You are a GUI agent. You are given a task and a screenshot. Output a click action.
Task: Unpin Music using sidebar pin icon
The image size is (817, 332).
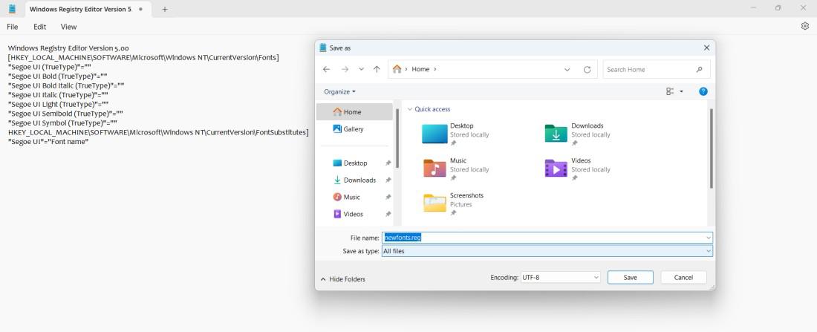[388, 197]
